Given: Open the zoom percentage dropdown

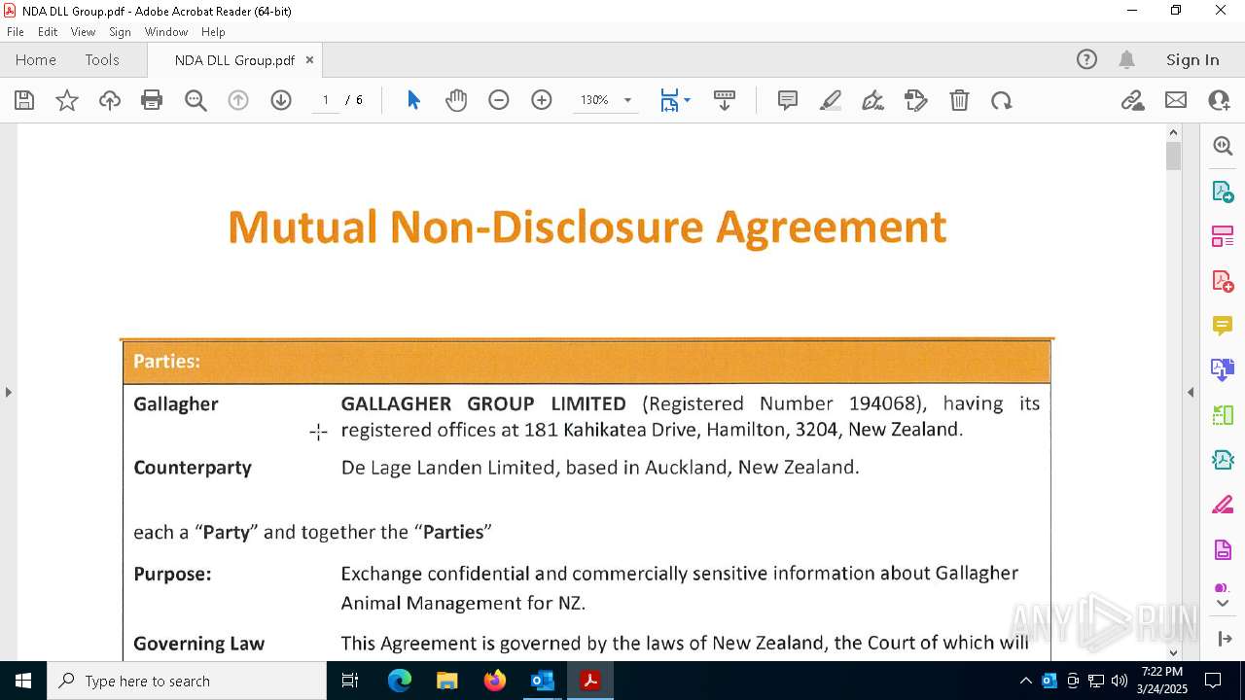Looking at the screenshot, I should 627,100.
